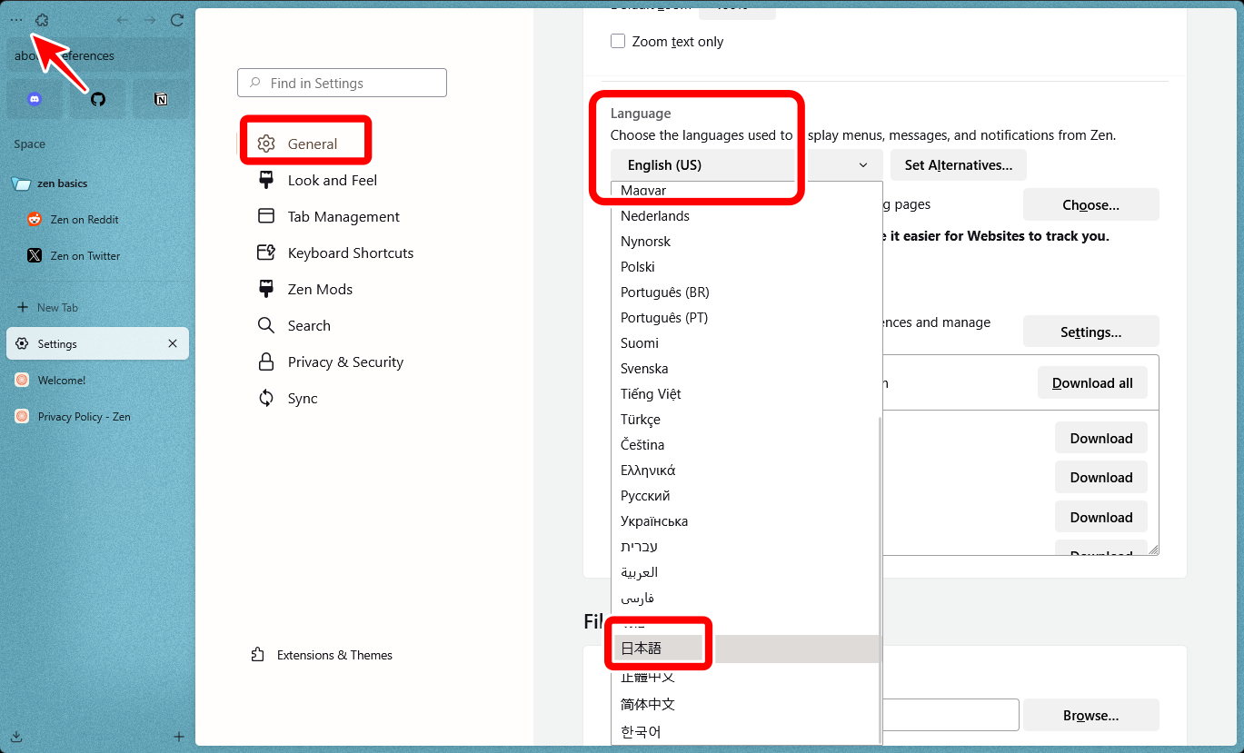Open the three-dots menu in the sidebar
The width and height of the screenshot is (1244, 753).
[16, 20]
